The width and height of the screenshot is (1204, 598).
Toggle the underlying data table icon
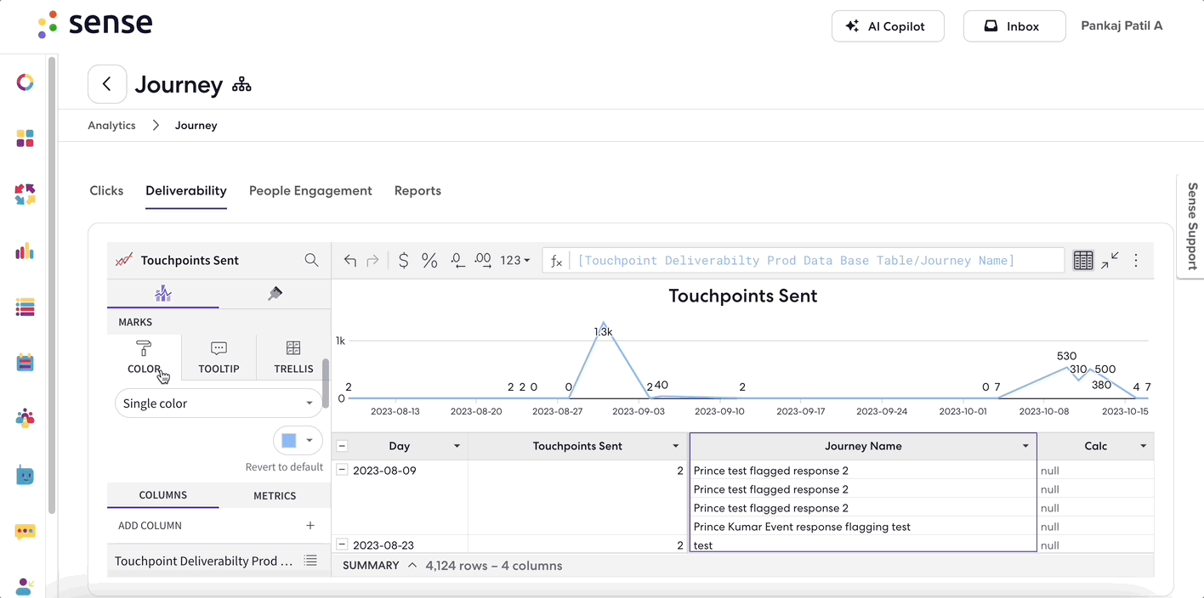point(1083,261)
